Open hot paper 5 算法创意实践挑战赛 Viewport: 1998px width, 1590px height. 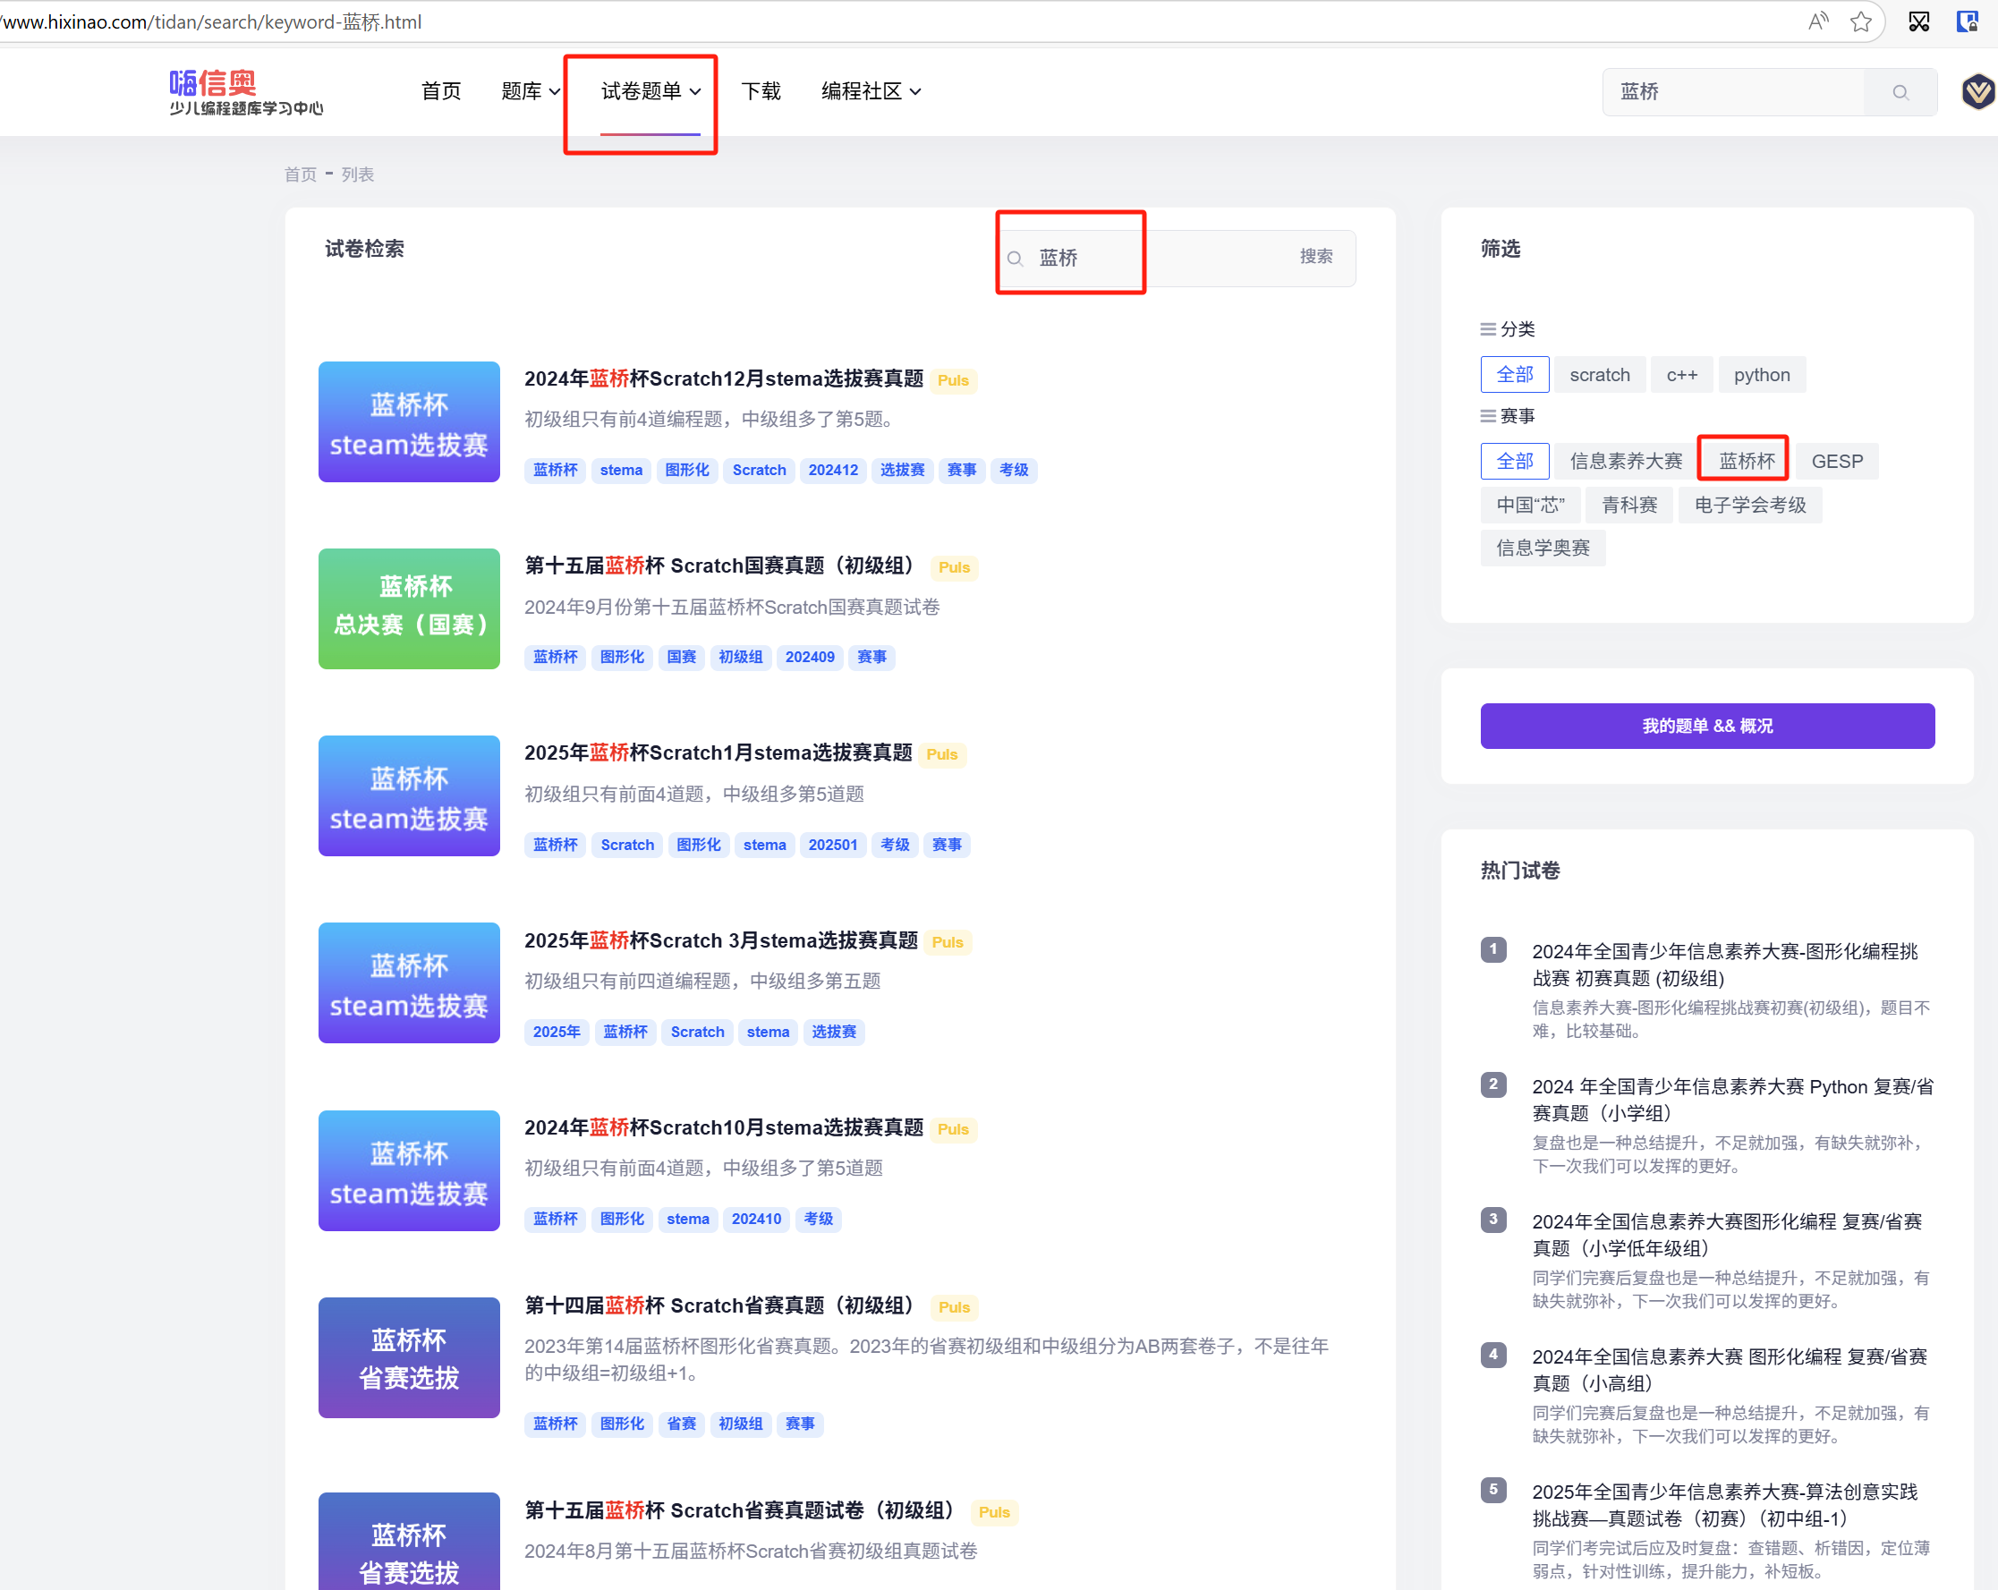pos(1724,1505)
